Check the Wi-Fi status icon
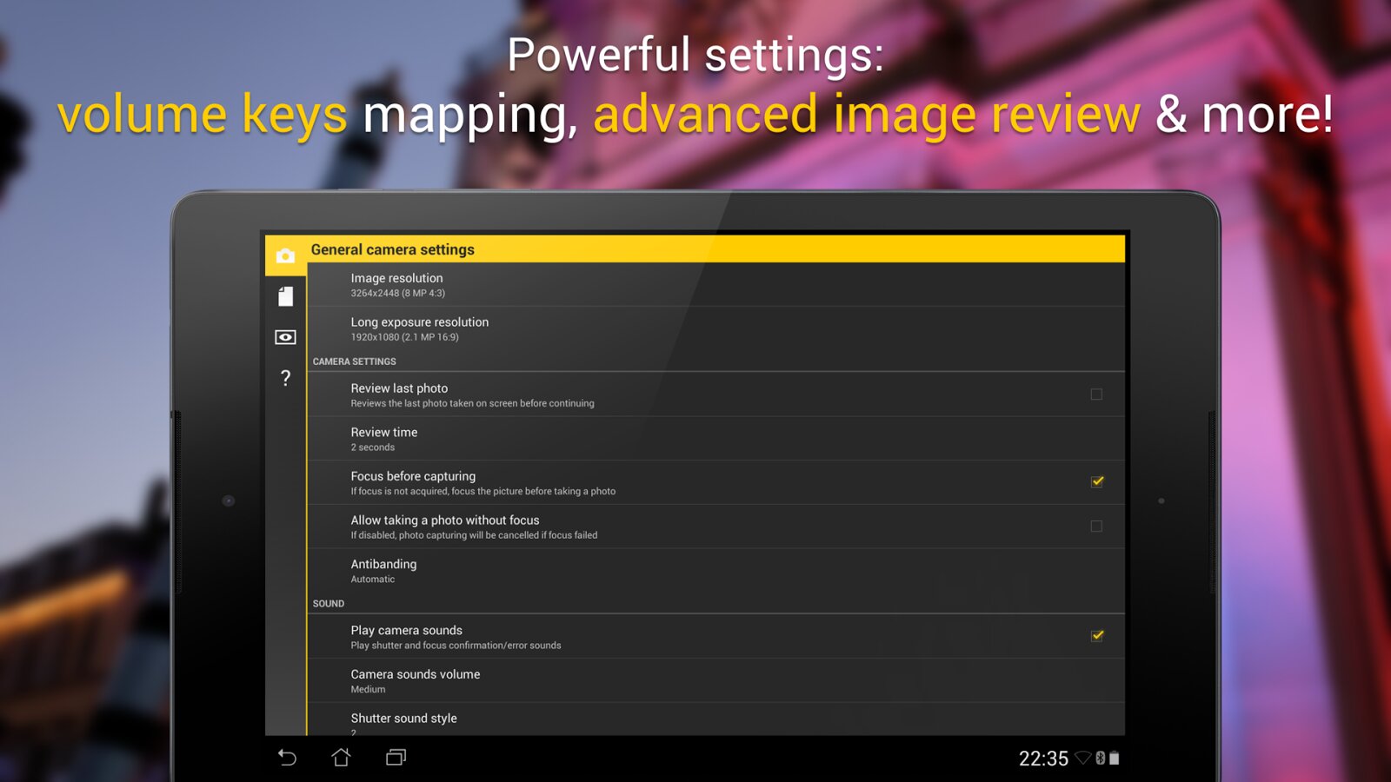The image size is (1391, 782). coord(1082,758)
